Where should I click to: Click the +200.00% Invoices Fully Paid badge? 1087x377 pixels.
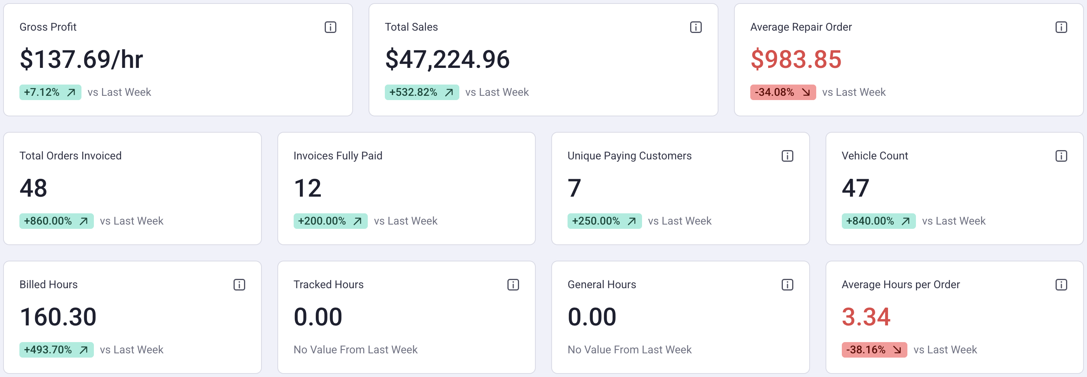tap(331, 221)
